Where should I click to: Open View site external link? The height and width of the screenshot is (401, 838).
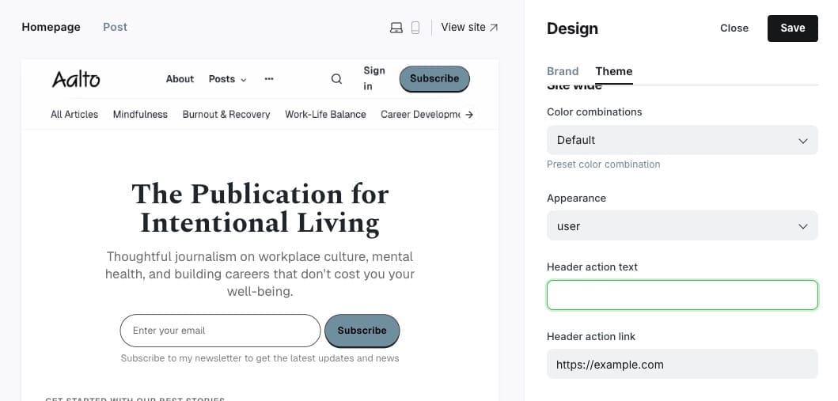(469, 28)
